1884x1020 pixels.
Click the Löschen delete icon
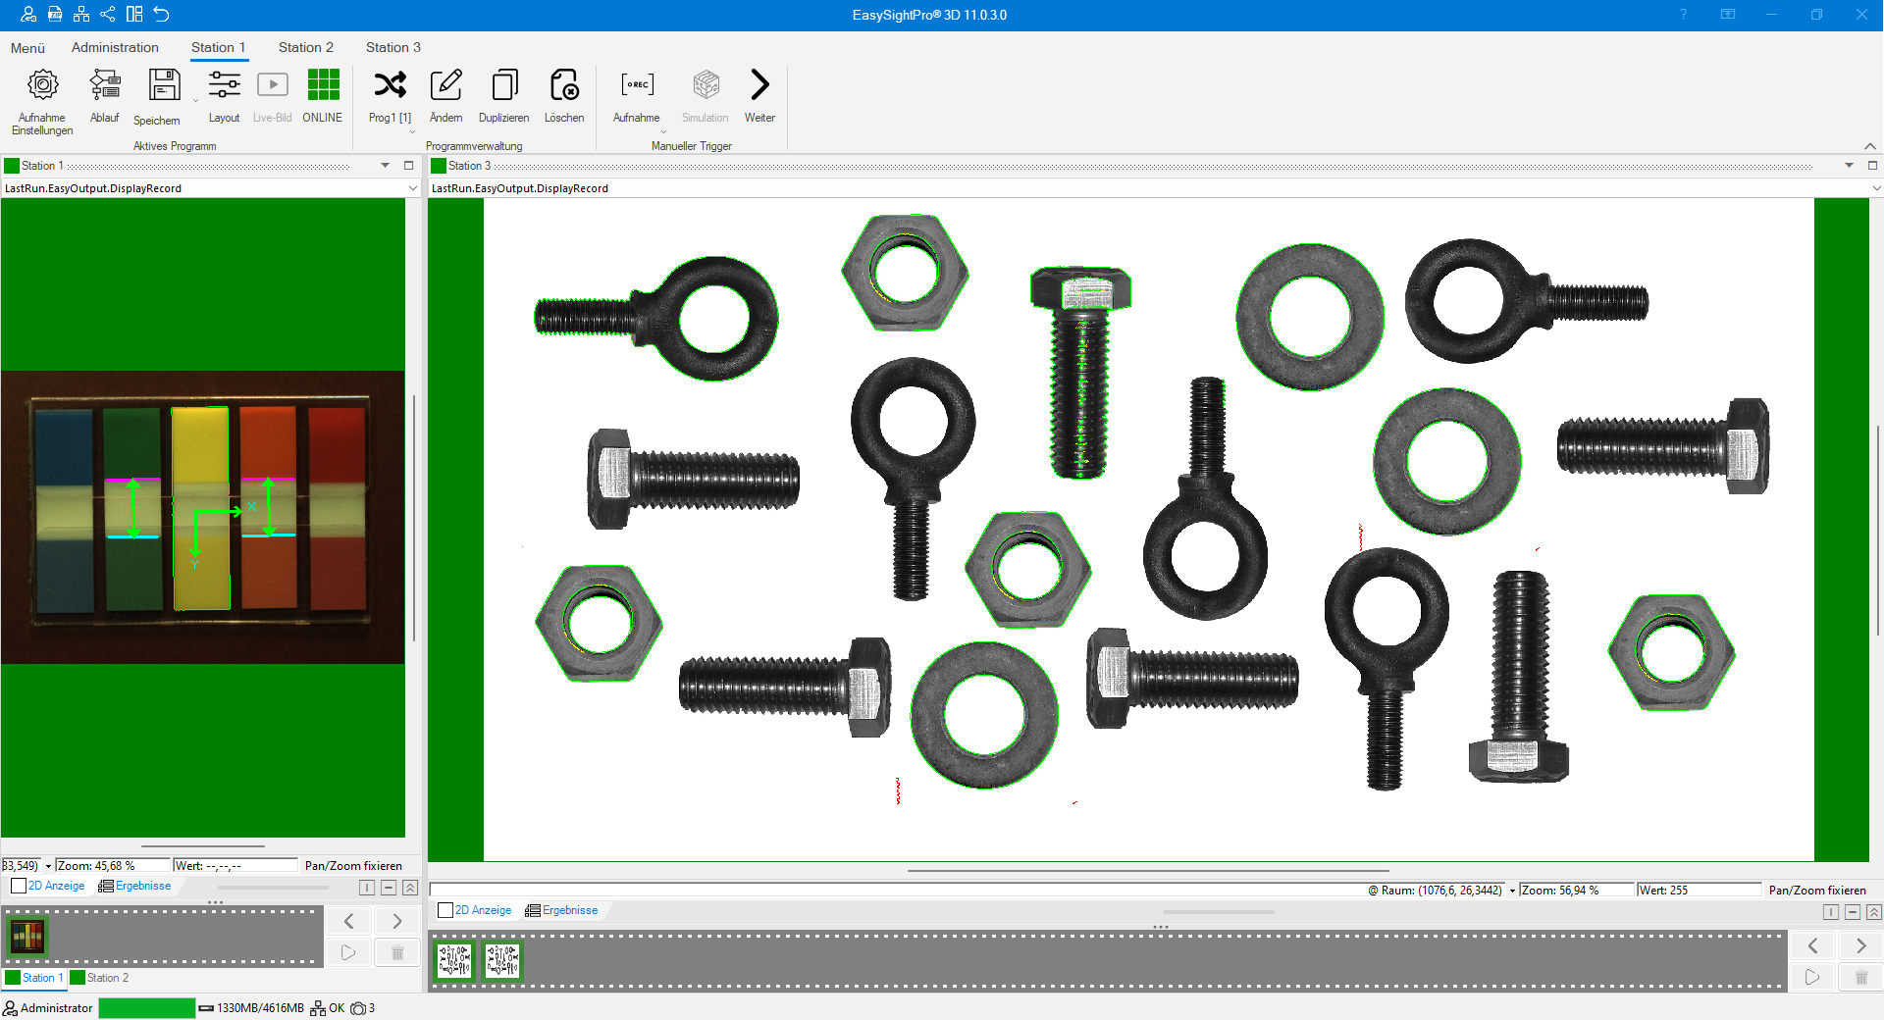click(x=564, y=85)
